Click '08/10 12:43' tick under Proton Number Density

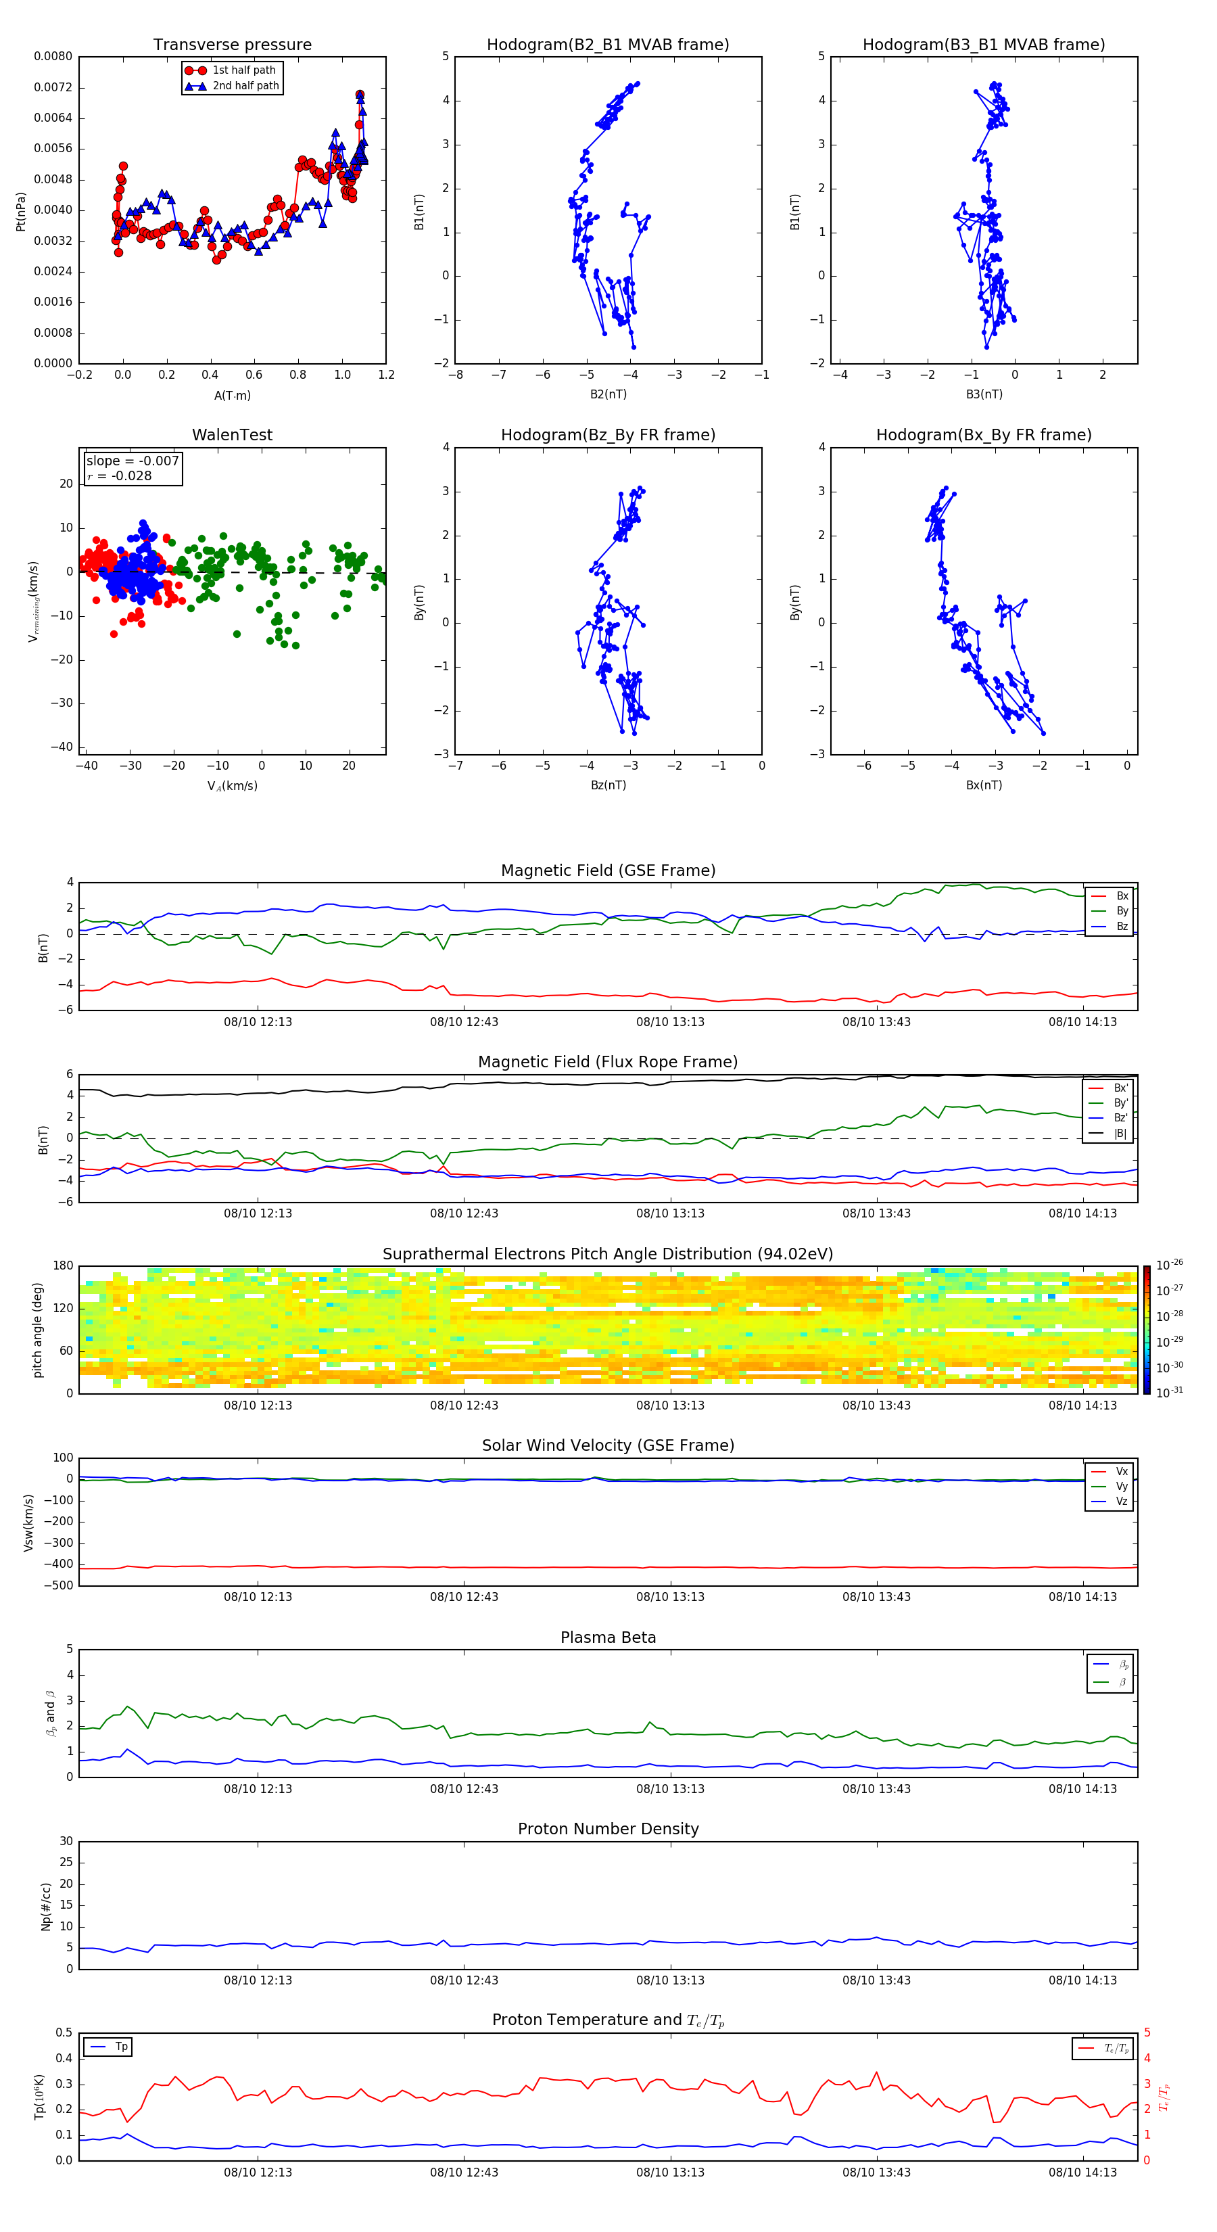[464, 1980]
